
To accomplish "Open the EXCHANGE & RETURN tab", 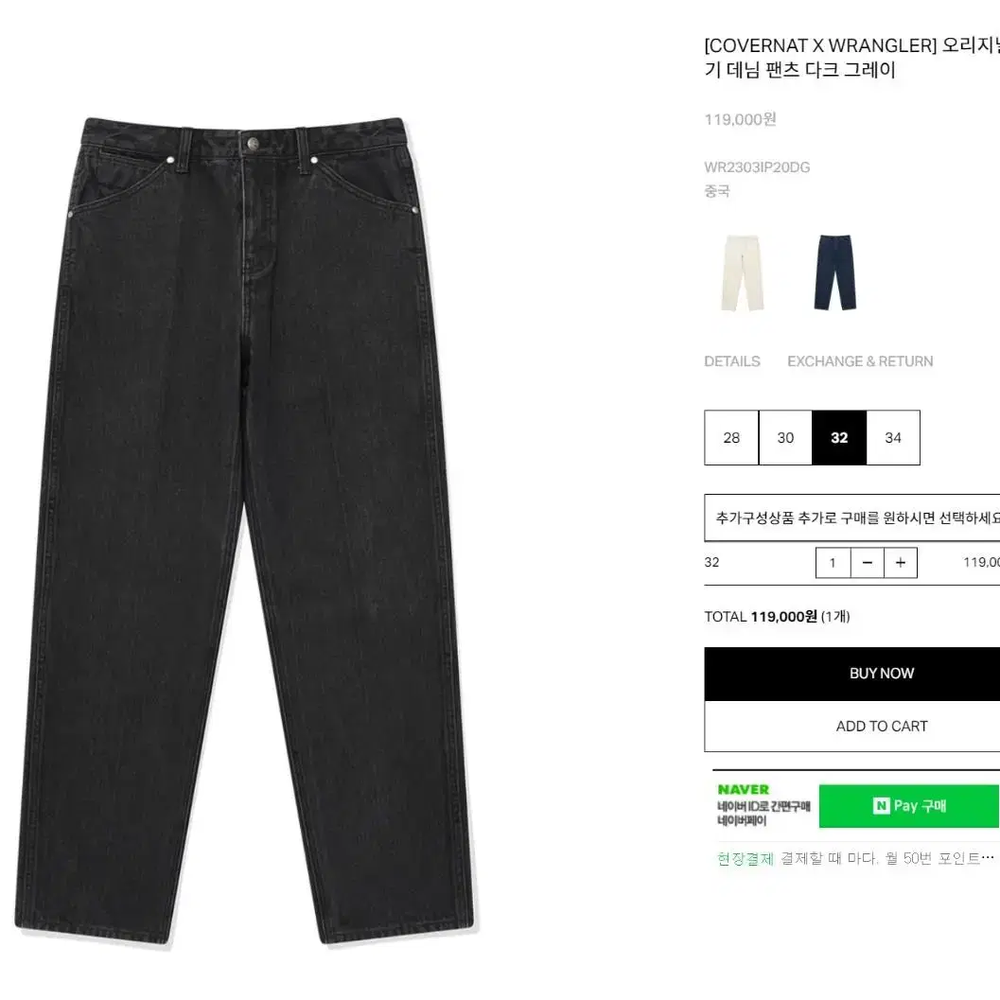I will [x=860, y=361].
